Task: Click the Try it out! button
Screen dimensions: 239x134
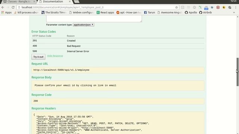Action: point(38,57)
